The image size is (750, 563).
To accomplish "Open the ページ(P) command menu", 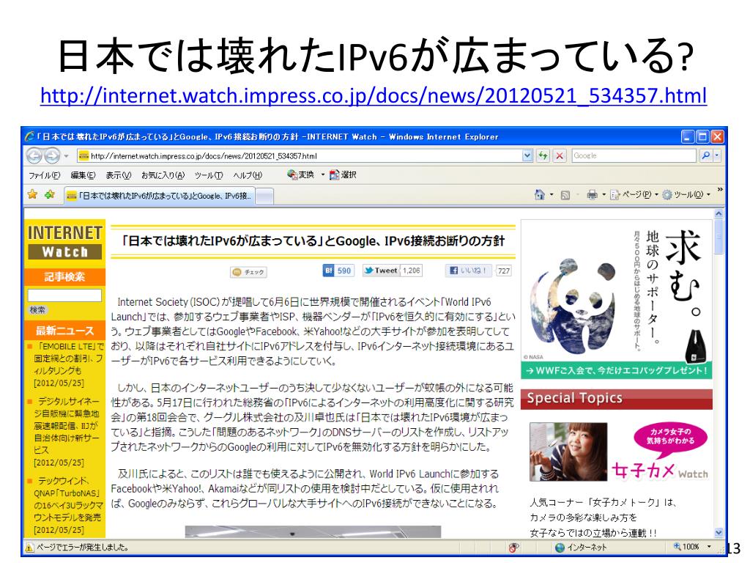I will point(634,195).
